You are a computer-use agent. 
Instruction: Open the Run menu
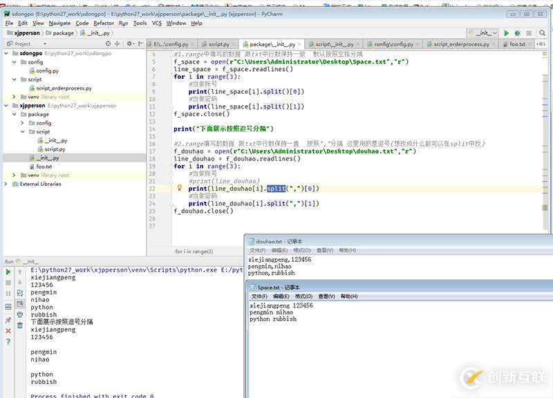(x=124, y=23)
